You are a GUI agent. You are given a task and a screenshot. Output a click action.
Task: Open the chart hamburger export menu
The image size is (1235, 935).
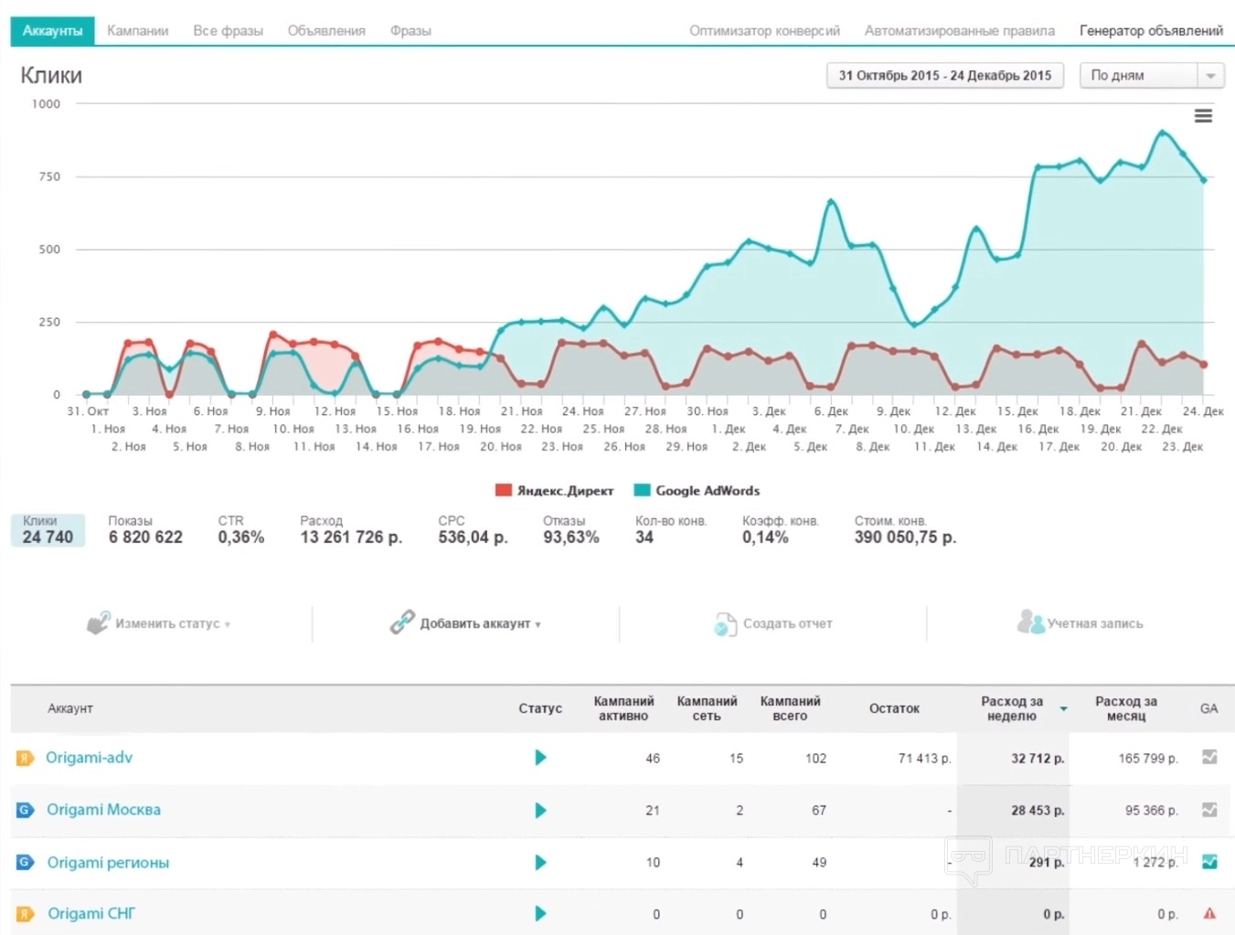click(x=1203, y=116)
